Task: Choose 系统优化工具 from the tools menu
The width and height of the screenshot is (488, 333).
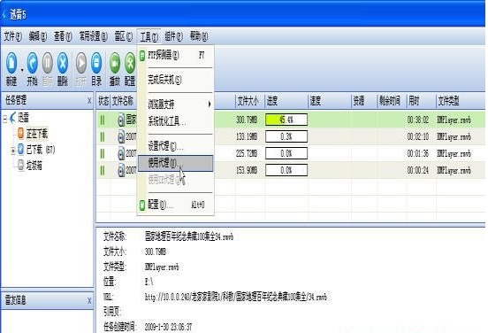Action: [x=176, y=121]
